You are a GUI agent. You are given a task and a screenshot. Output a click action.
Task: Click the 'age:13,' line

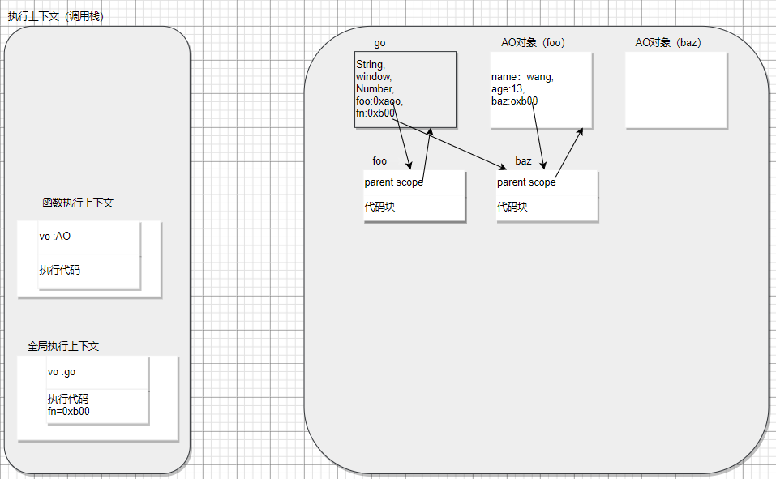pos(508,89)
